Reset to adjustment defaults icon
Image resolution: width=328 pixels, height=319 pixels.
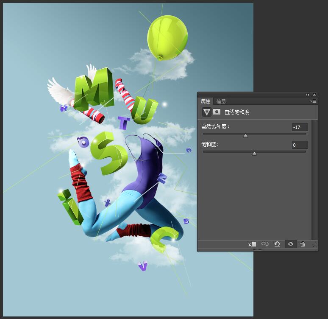click(277, 244)
